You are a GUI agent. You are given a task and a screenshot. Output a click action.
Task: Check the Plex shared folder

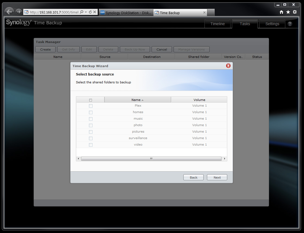91,106
